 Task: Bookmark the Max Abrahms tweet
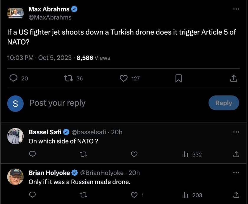(x=178, y=78)
